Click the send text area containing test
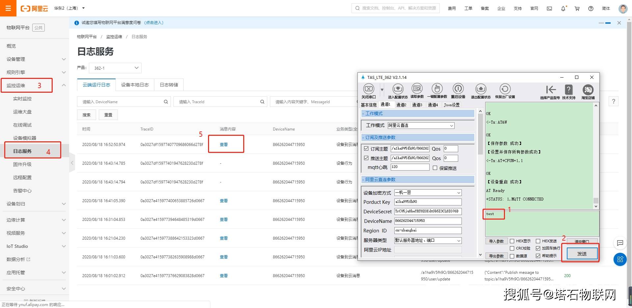This screenshot has width=632, height=308. [x=542, y=223]
